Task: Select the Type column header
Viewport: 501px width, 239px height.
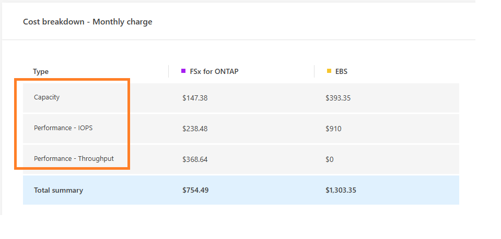Action: (x=41, y=71)
